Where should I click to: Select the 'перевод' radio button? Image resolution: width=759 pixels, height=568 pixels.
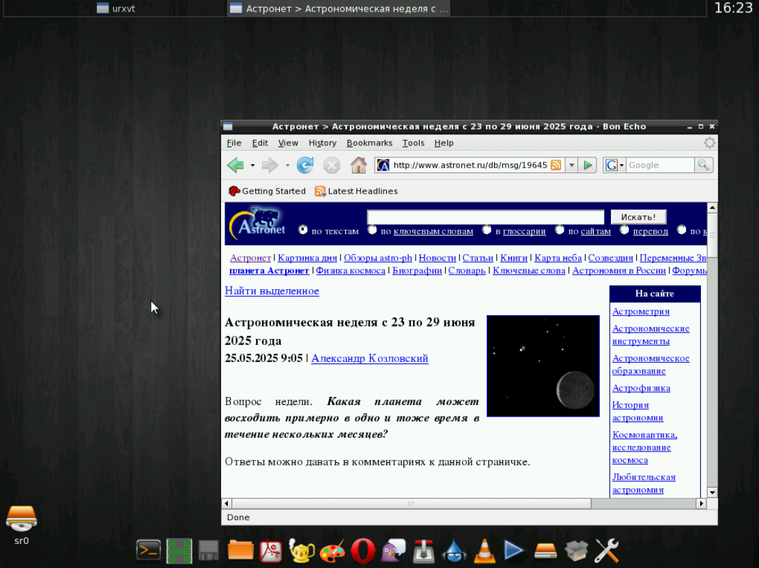point(625,230)
